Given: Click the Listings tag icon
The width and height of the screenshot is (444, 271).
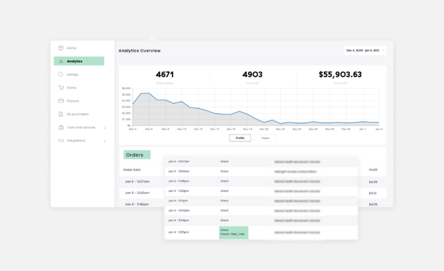Looking at the screenshot, I should 61,74.
